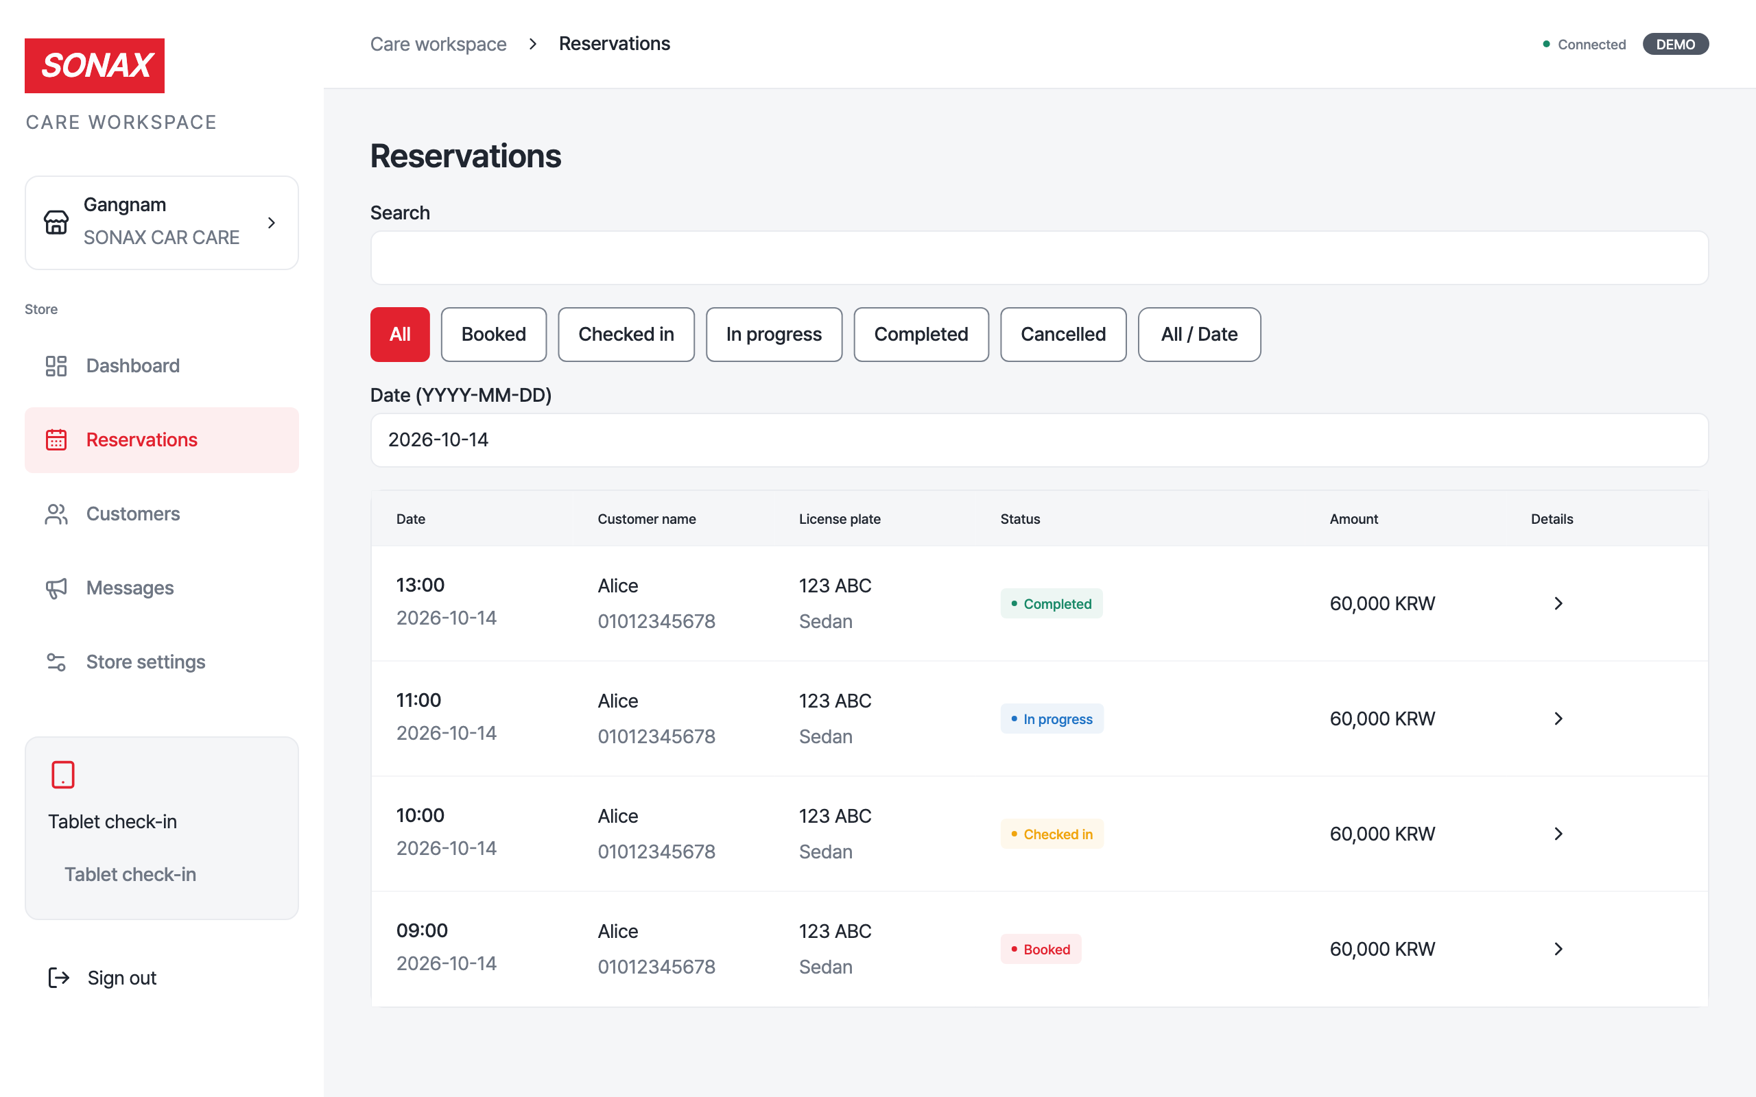Screen dimensions: 1756x1097
Task: Filter reservations by Checked in
Action: pyautogui.click(x=626, y=335)
